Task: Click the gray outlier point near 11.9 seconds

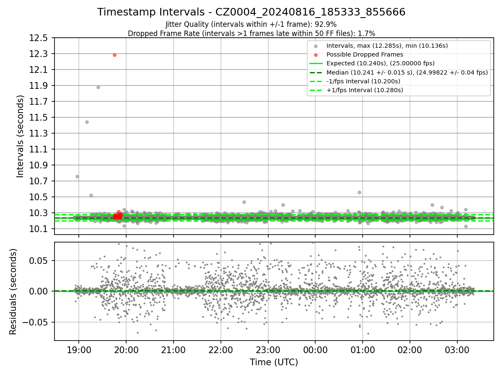Action: [98, 87]
